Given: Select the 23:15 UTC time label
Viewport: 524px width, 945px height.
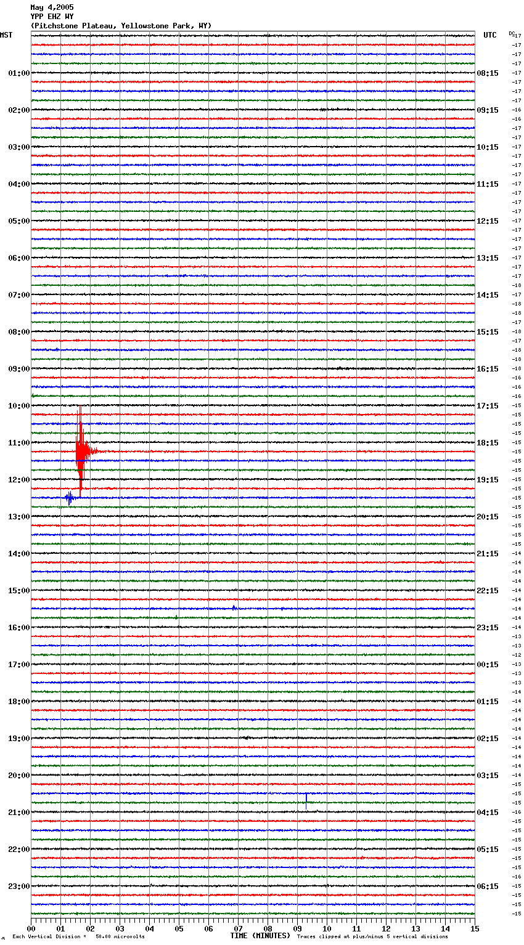Looking at the screenshot, I should coord(488,628).
